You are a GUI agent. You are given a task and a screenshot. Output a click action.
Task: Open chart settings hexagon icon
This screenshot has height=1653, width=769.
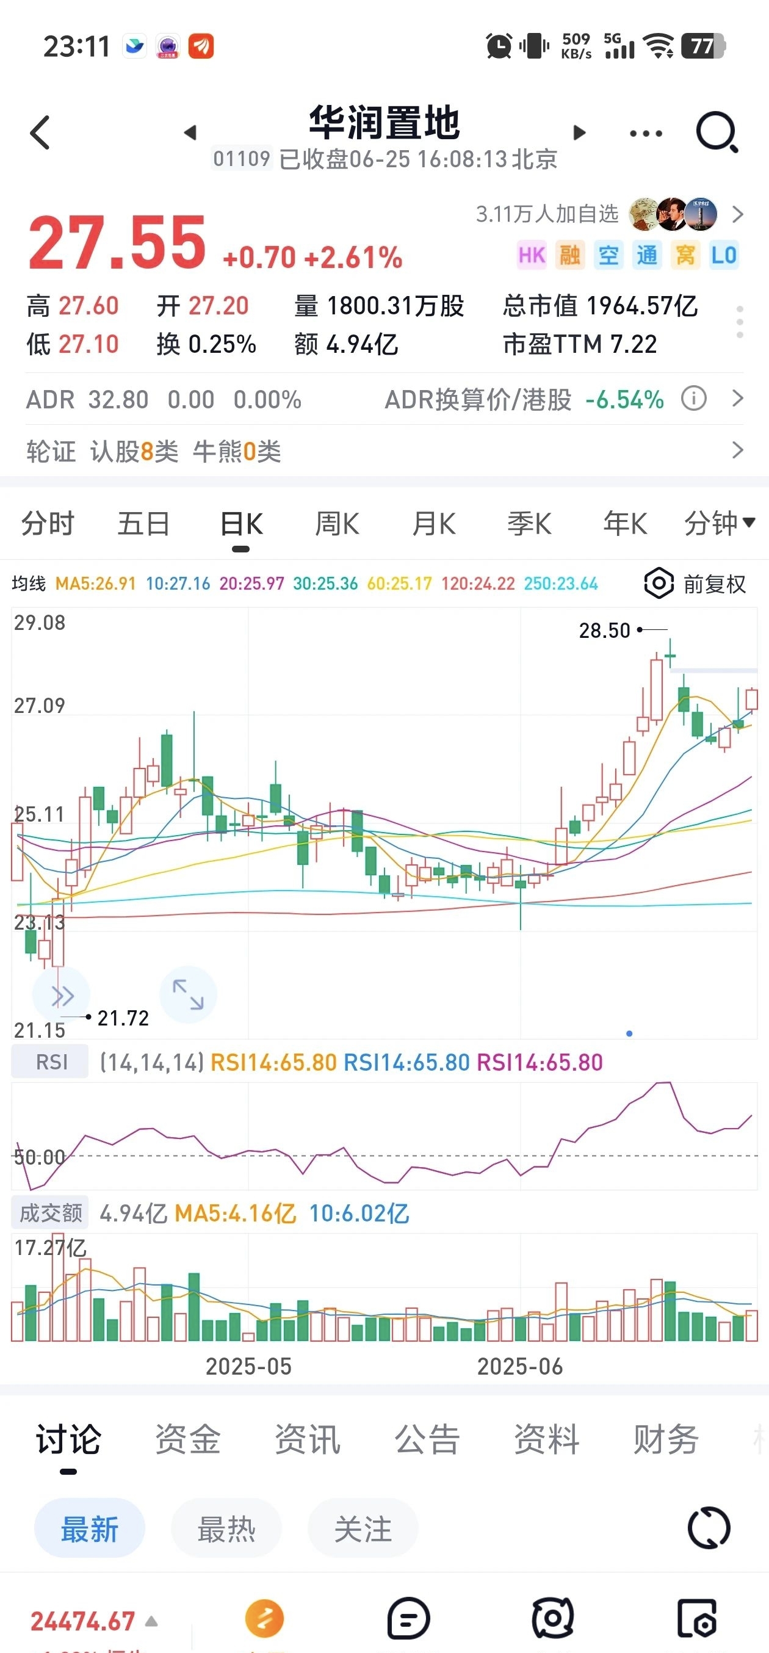659,584
